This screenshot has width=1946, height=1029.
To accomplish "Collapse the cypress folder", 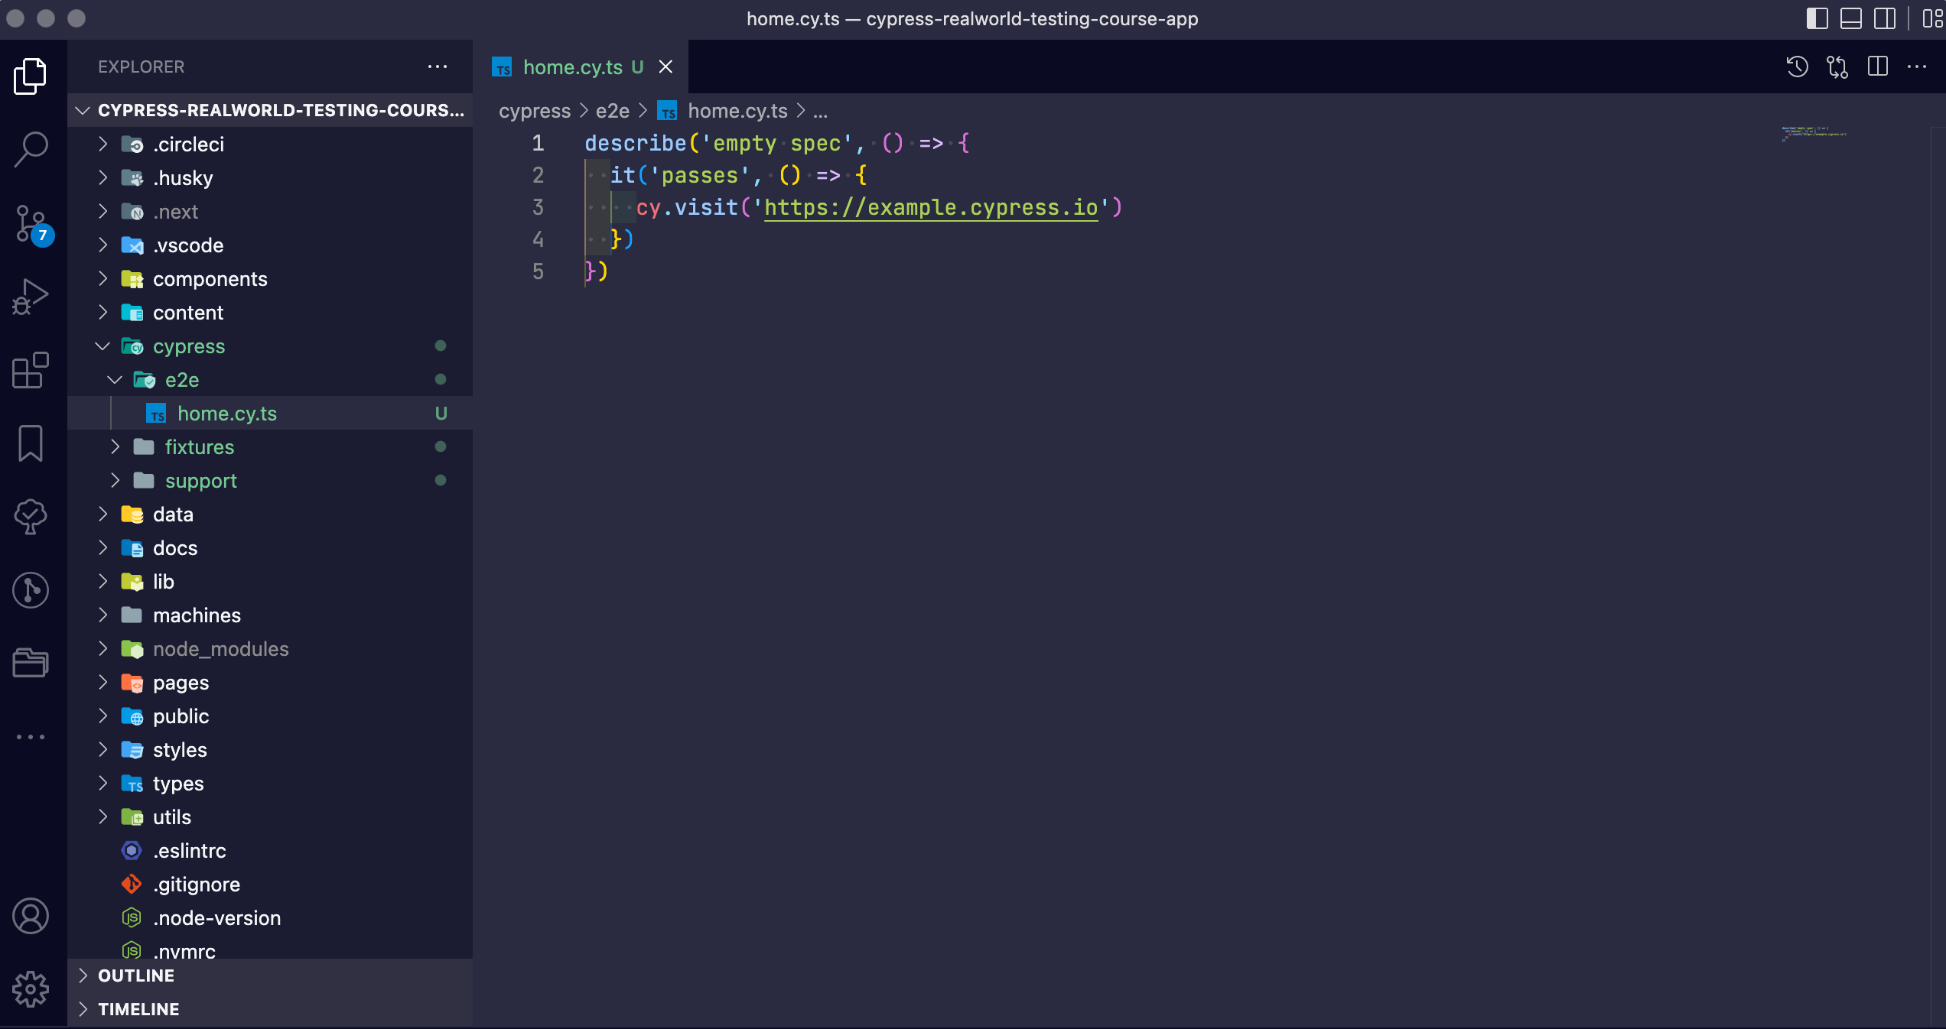I will point(188,346).
